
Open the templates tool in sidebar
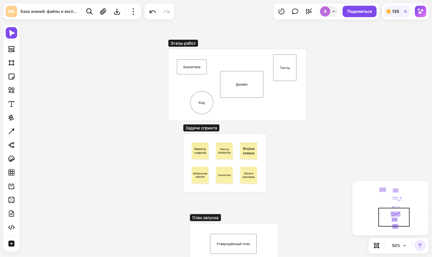pyautogui.click(x=11, y=49)
